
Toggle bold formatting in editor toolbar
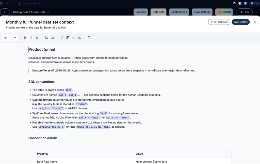coord(25,38)
